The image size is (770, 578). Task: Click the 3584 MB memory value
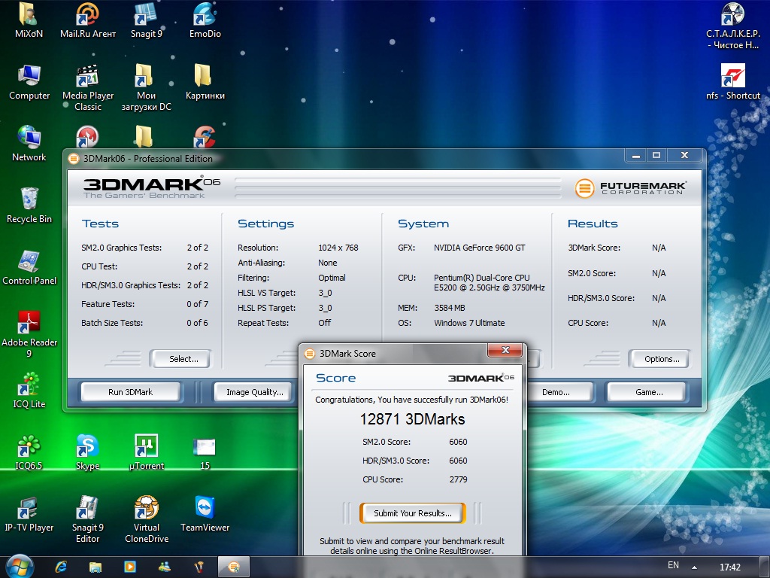point(450,308)
